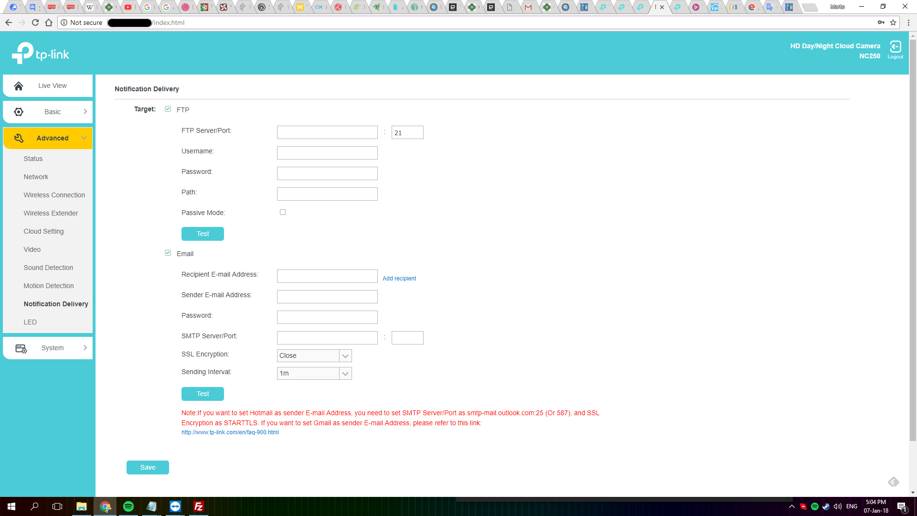
Task: Reload the page with the refresh icon
Action: 35,22
